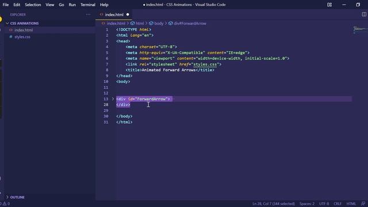This screenshot has height=207, width=368.
Task: Open Go to Line via Ln 28, Col 7
Action: click(x=274, y=204)
